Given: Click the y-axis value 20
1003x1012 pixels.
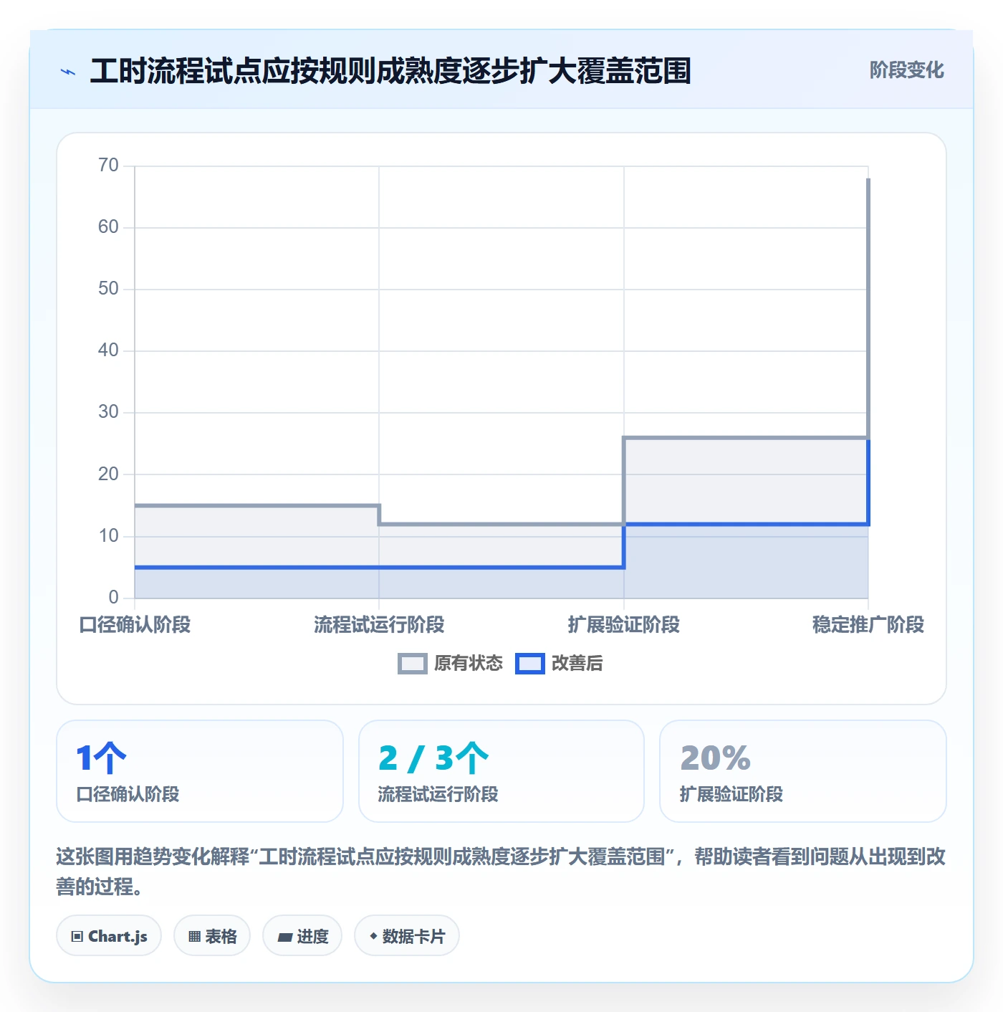Looking at the screenshot, I should [108, 474].
